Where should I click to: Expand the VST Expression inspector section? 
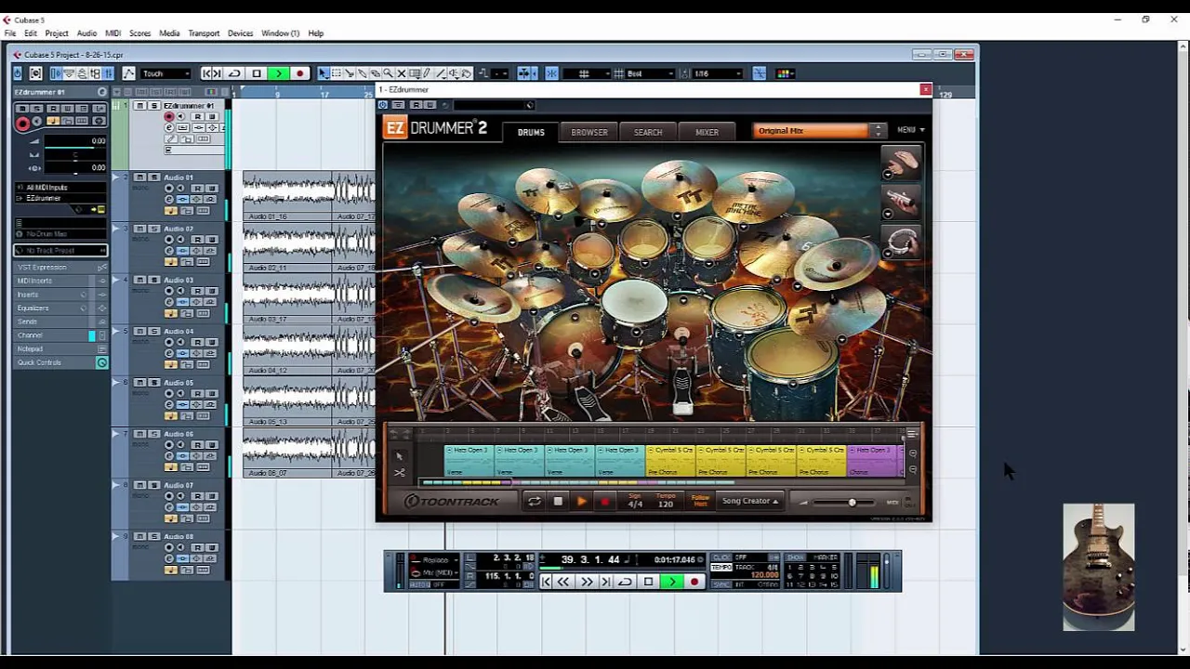tap(60, 268)
